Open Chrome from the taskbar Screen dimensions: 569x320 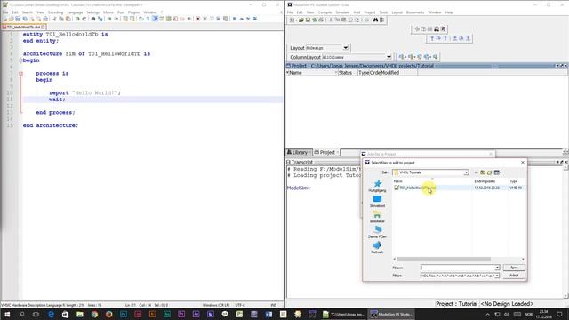(x=94, y=314)
